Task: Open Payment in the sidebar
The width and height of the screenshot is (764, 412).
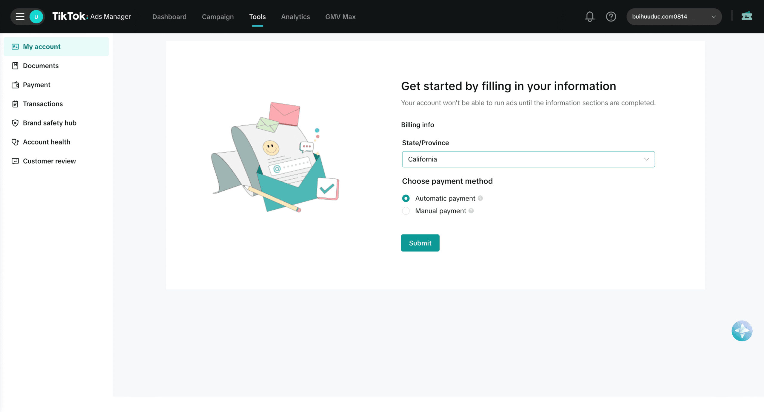Action: pos(37,85)
